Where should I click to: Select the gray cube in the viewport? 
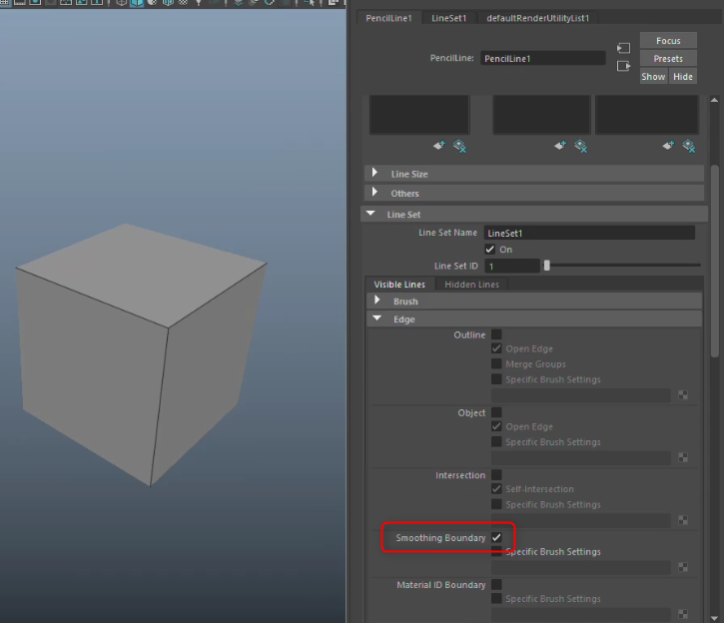pyautogui.click(x=139, y=355)
